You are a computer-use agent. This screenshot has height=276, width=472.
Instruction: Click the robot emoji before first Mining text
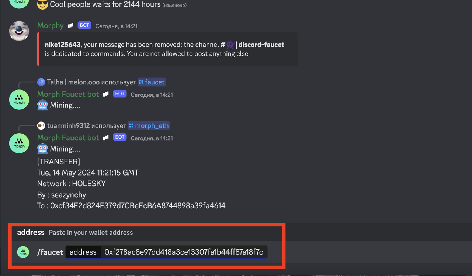pos(42,105)
